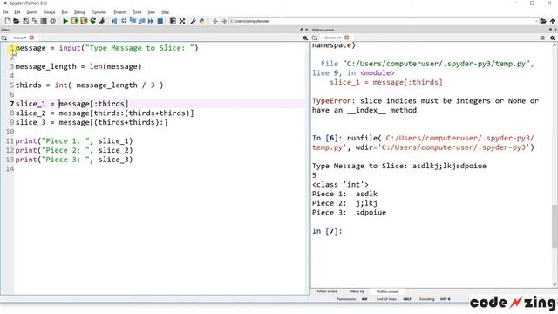
Task: Close the temp.py editor tab
Action: 31,38
